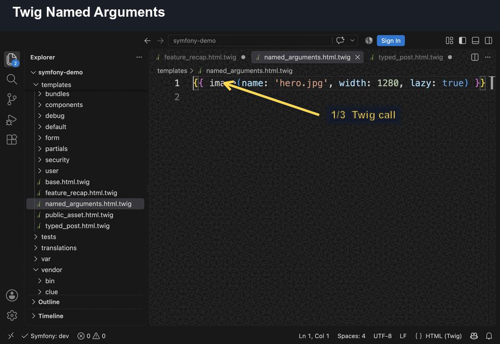Toggle the bottom panel
Image resolution: width=500 pixels, height=344 pixels.
476,41
